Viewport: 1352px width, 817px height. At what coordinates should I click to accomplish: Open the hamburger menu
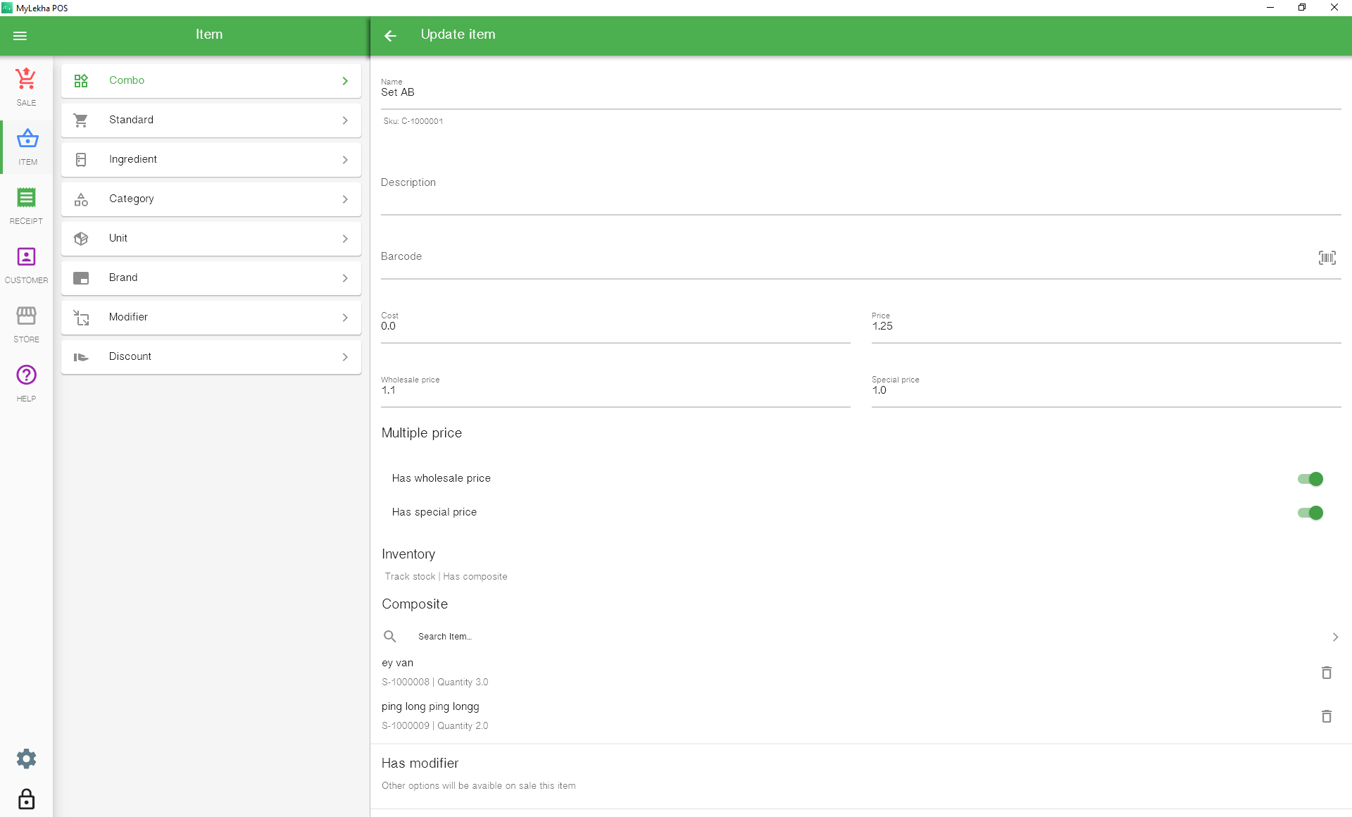(x=20, y=35)
